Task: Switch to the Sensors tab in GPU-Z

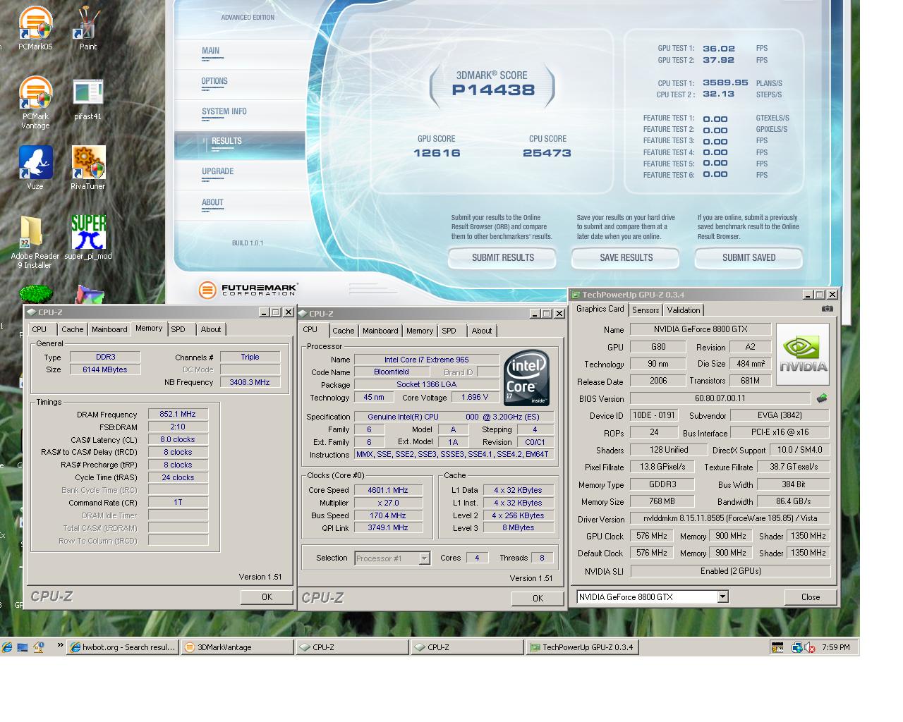Action: 646,310
